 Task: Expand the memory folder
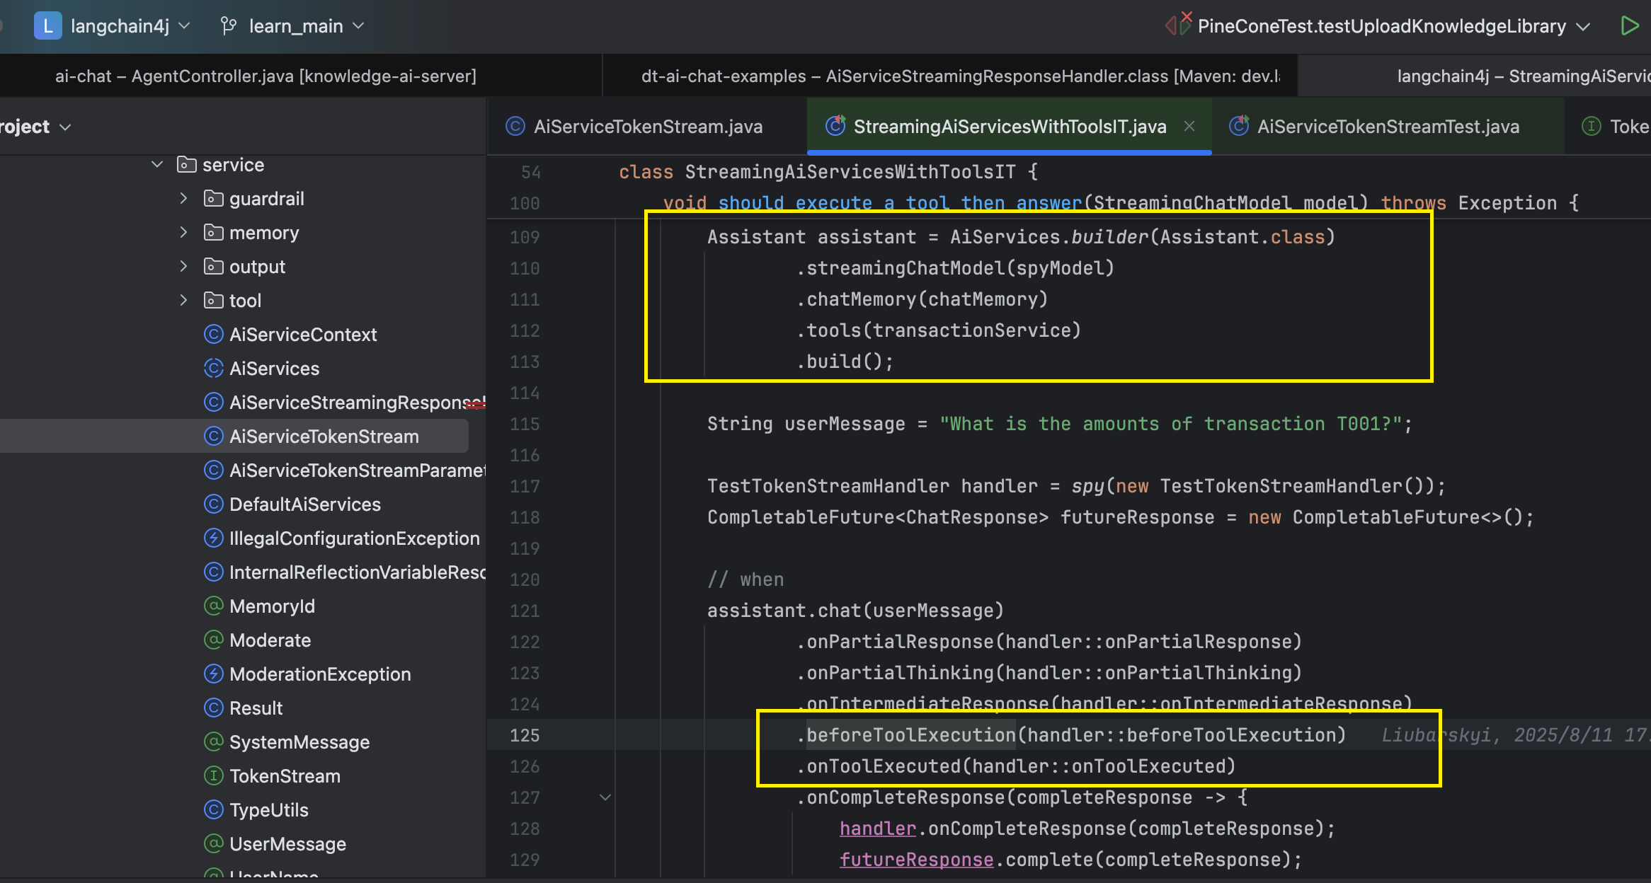tap(183, 233)
